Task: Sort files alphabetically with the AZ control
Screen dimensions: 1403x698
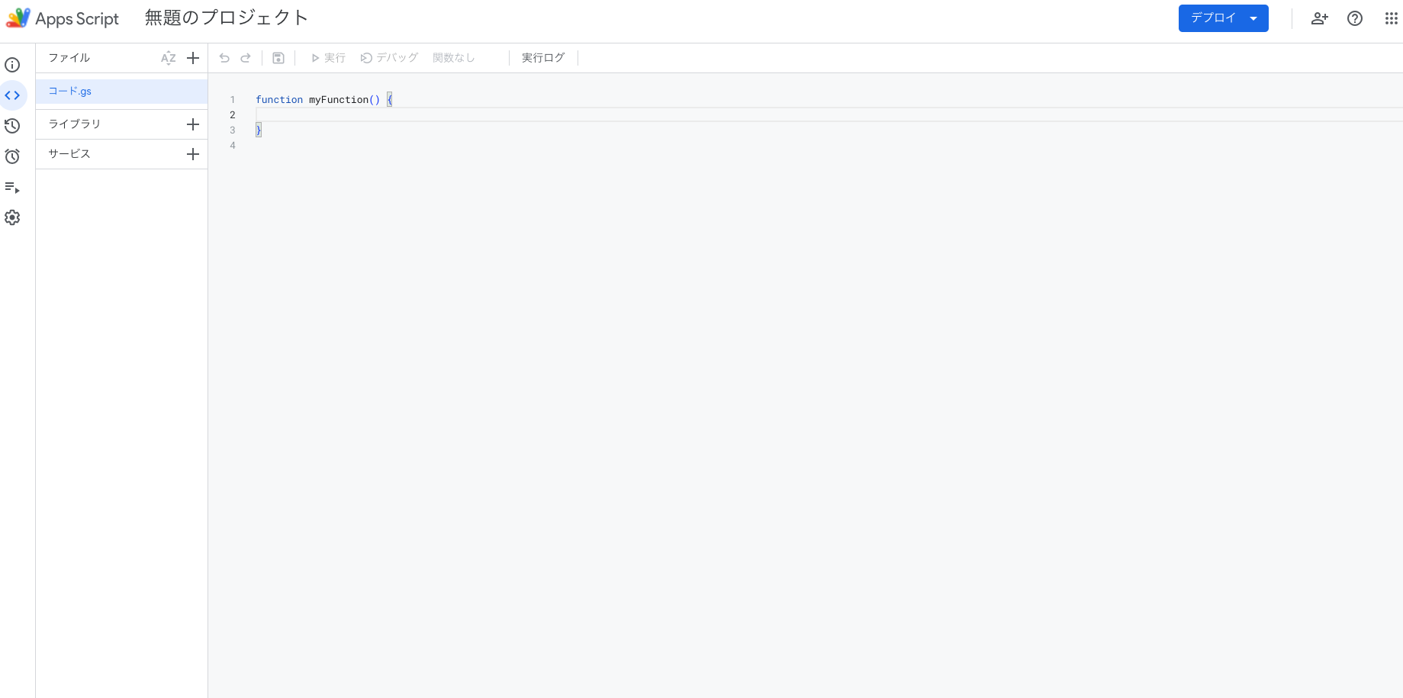Action: [168, 58]
